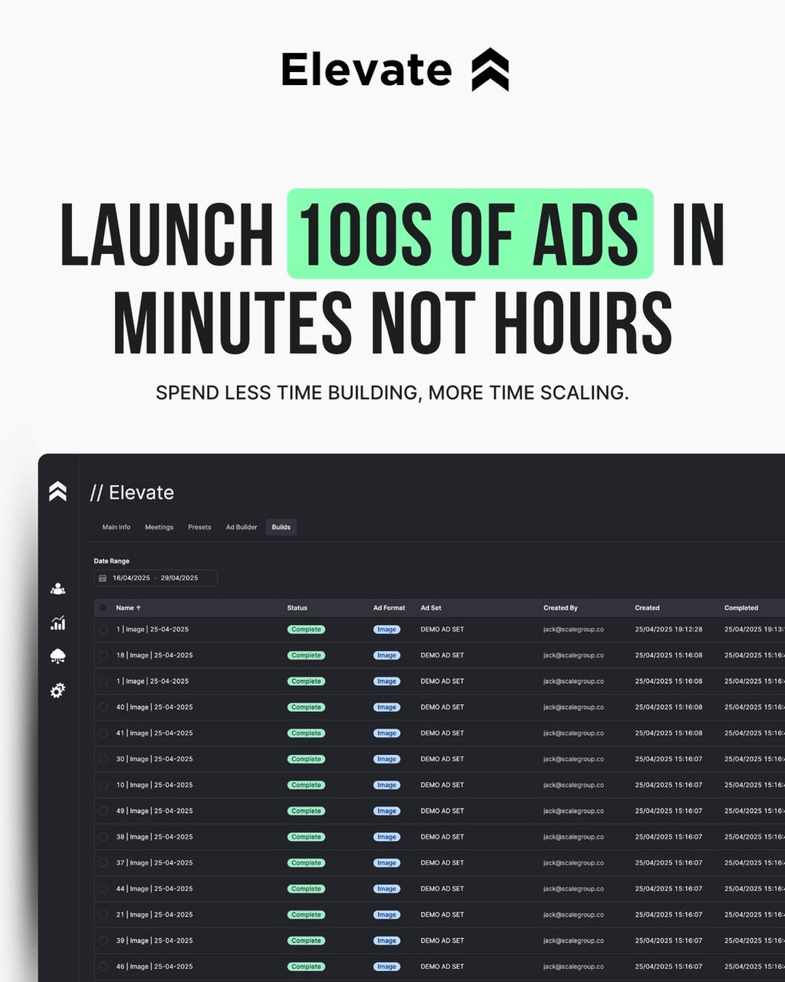This screenshot has height=982, width=785.
Task: Sort by the Ad Format column header
Action: (x=389, y=608)
